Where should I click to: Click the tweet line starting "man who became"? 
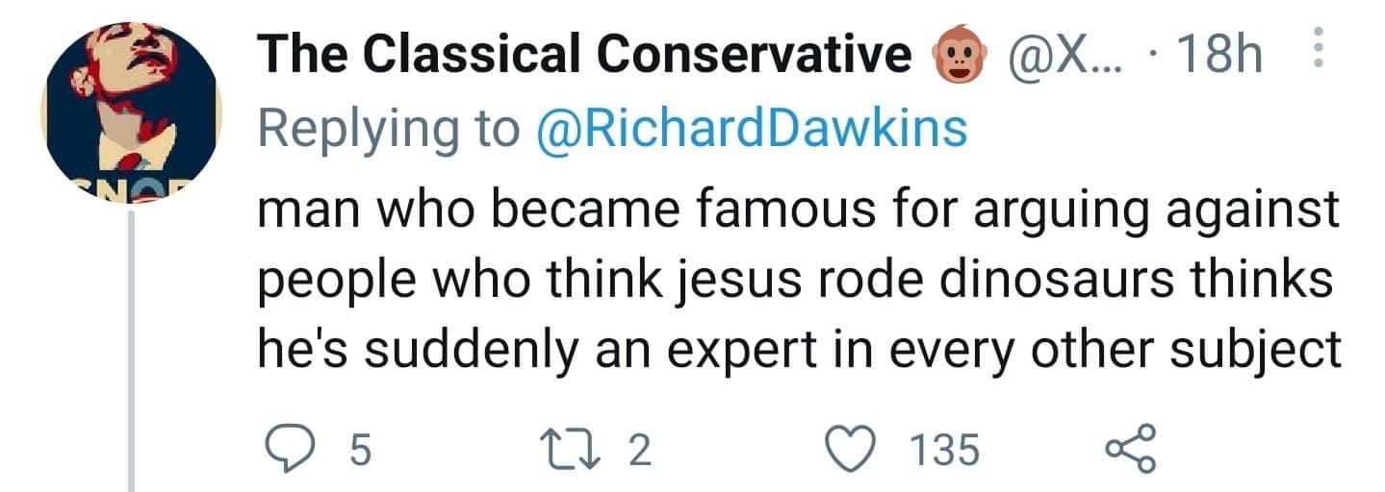[797, 210]
